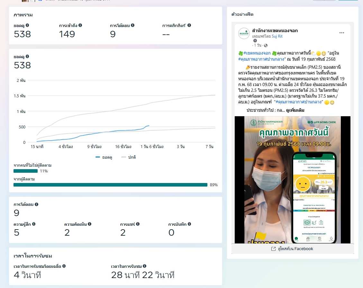Click the page profile avatar in post
The image size is (363, 288).
click(x=244, y=33)
